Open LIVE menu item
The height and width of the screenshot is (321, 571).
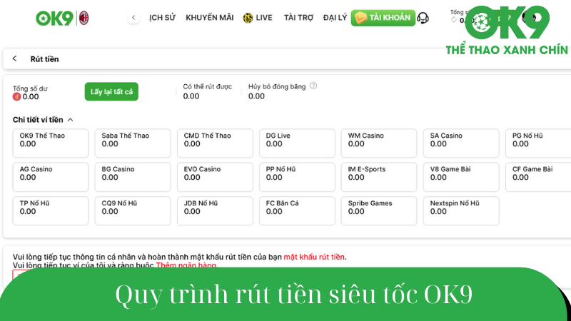point(264,17)
